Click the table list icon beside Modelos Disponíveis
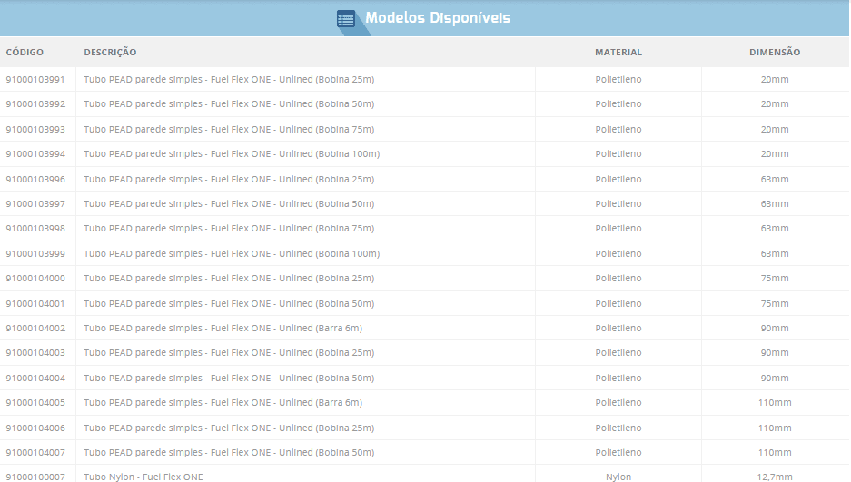 346,18
